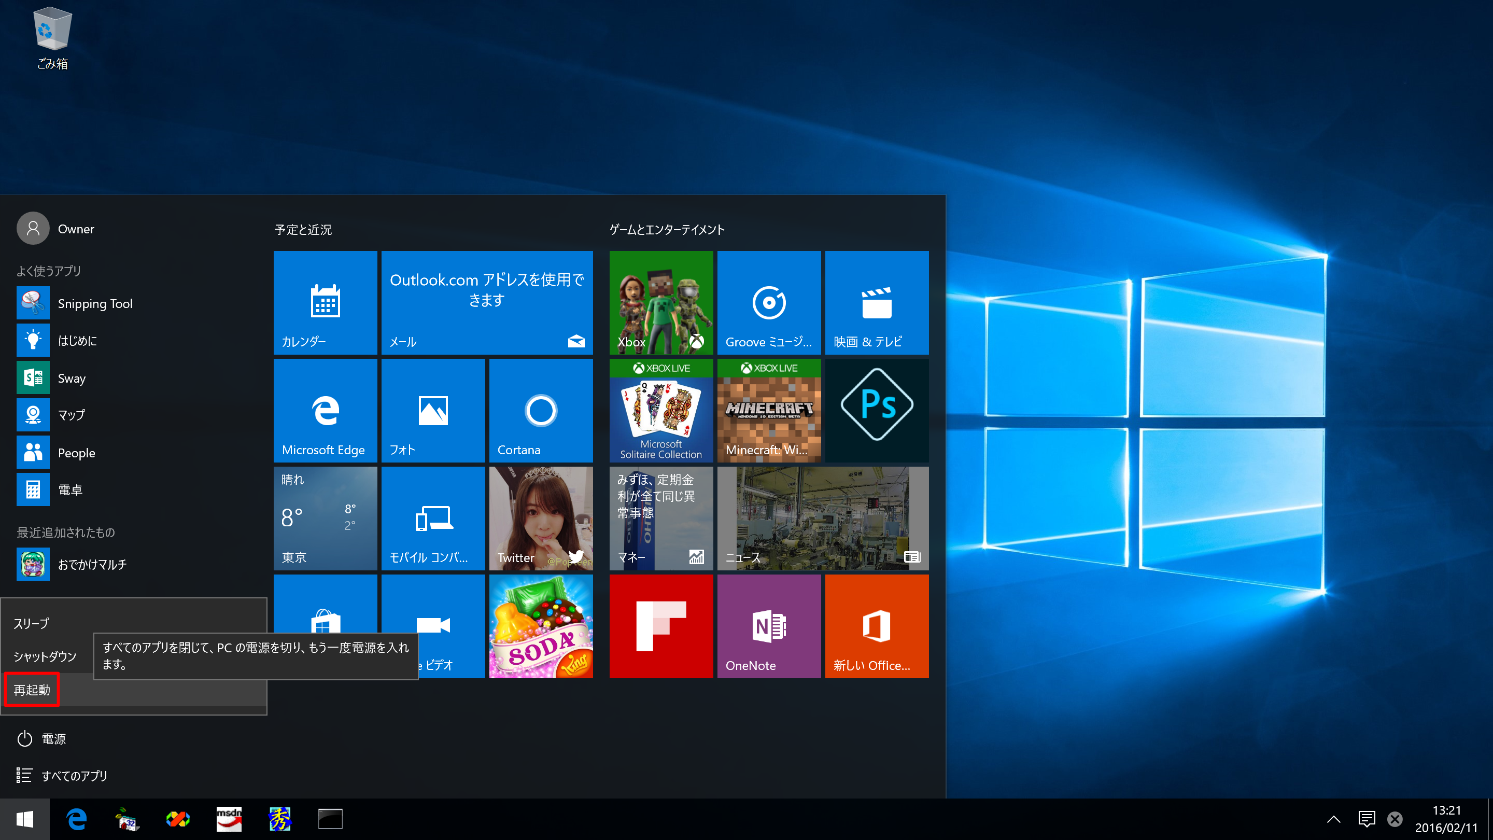
Task: Open the OneNote tile
Action: (x=769, y=626)
